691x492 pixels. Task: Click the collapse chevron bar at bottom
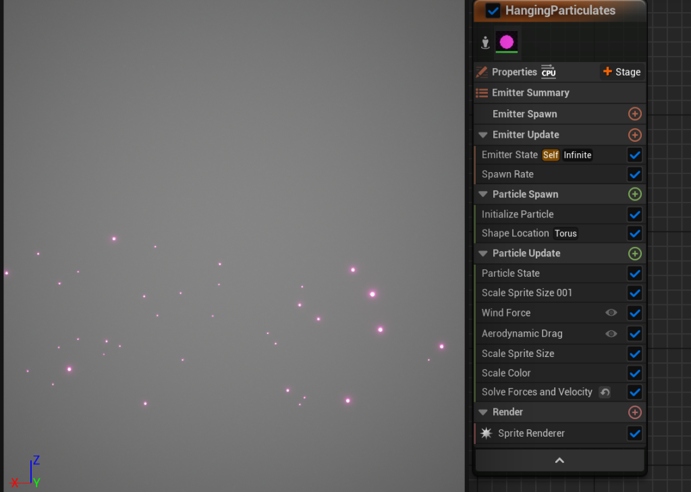559,460
